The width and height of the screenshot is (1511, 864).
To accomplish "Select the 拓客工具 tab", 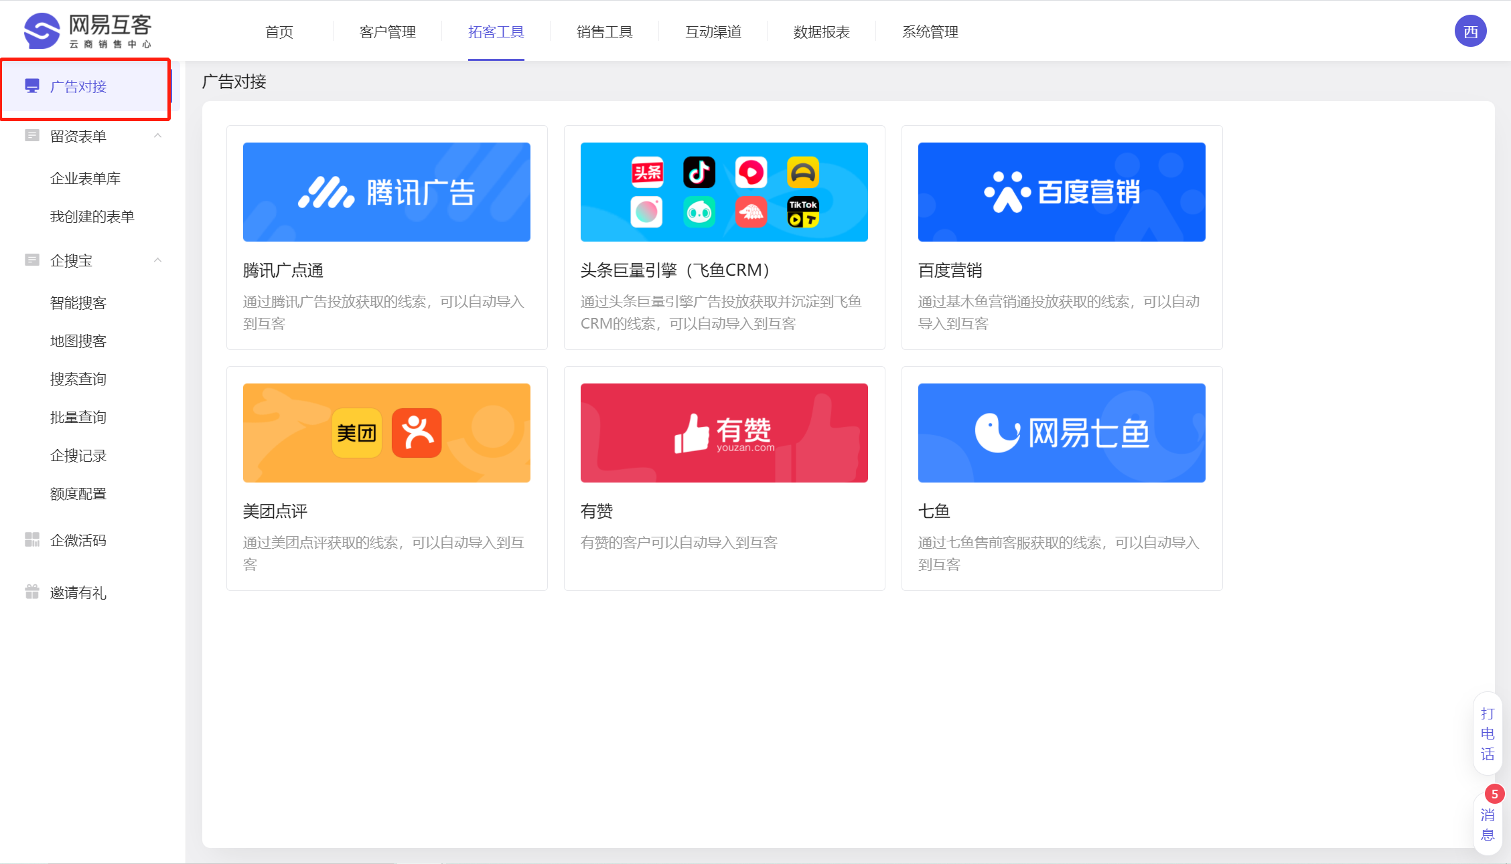I will tap(496, 31).
